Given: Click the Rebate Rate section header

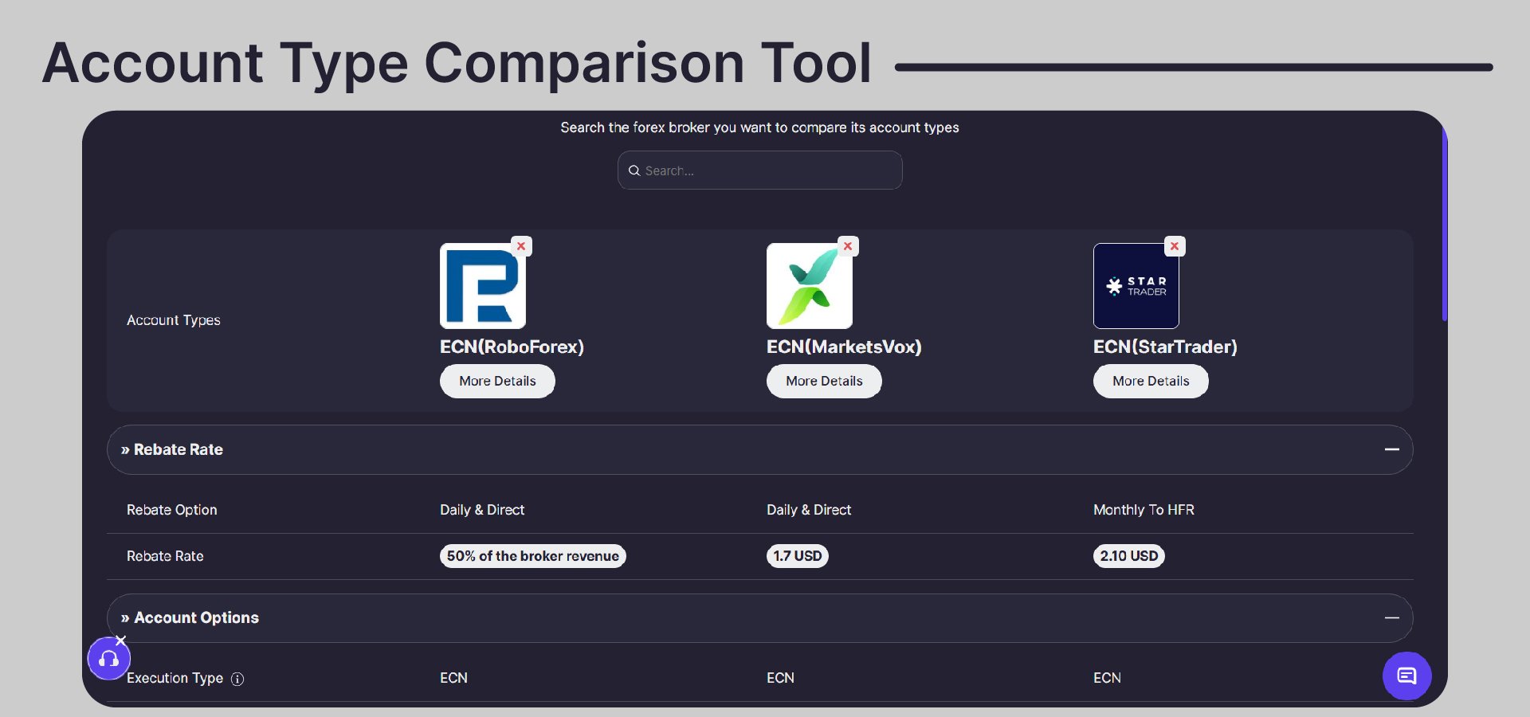Looking at the screenshot, I should [x=760, y=449].
